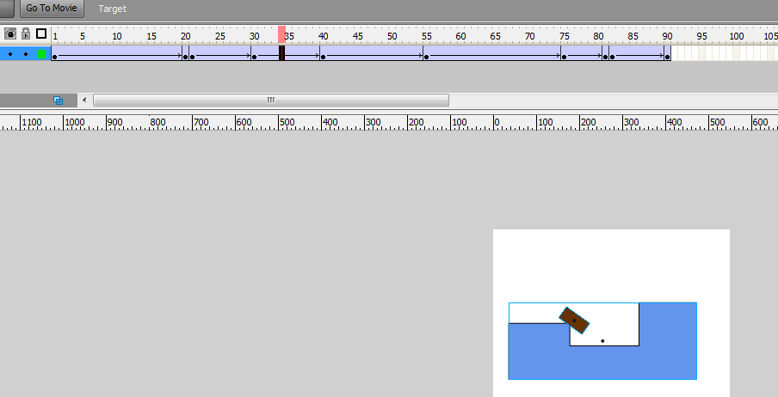The width and height of the screenshot is (778, 397).
Task: Click the blue overlapping-squares icon below the timeline
Action: coord(58,101)
